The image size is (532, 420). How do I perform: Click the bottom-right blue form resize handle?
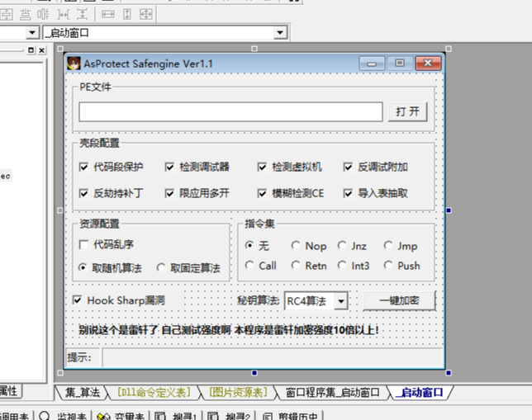click(449, 373)
